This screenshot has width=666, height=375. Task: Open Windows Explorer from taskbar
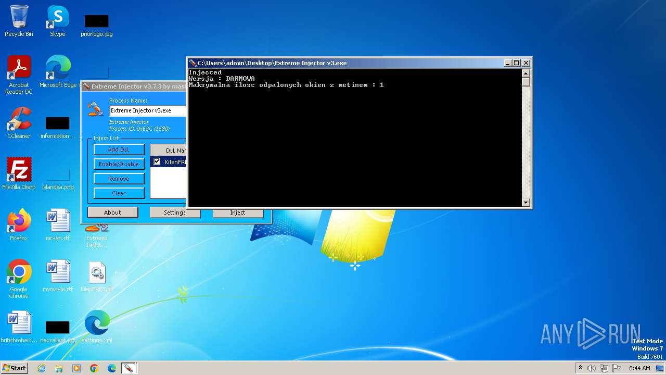[59, 368]
